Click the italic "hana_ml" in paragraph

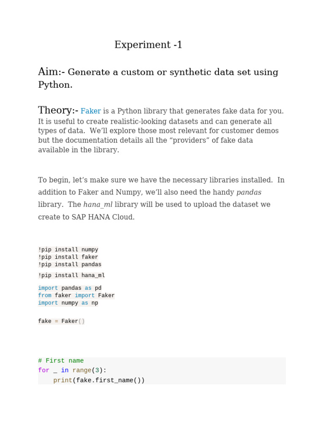(98, 205)
